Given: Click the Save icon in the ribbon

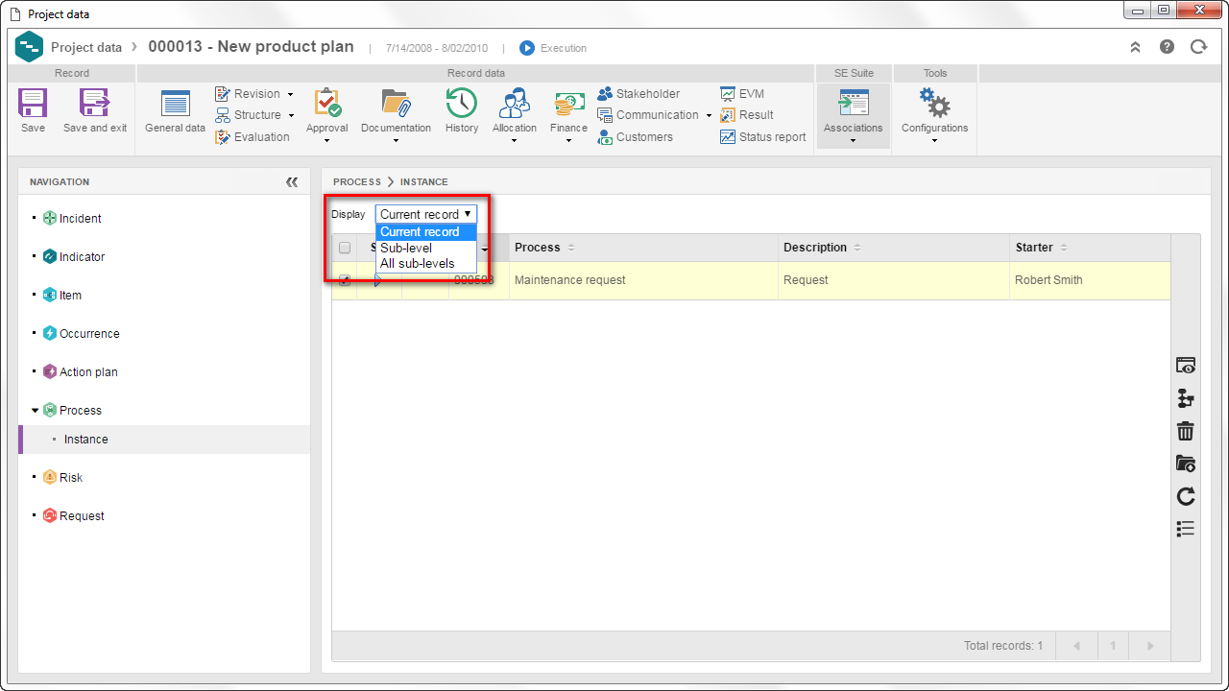Looking at the screenshot, I should coord(33,104).
